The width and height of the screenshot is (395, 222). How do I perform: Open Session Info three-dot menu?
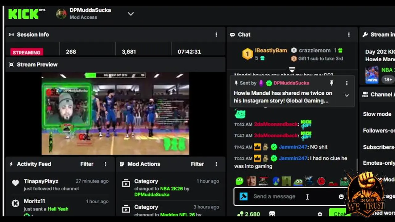coord(216,35)
